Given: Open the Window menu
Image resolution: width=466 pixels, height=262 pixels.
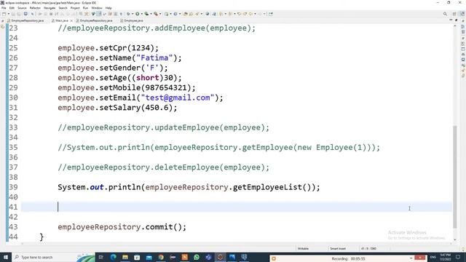Looking at the screenshot, I should coord(97,8).
